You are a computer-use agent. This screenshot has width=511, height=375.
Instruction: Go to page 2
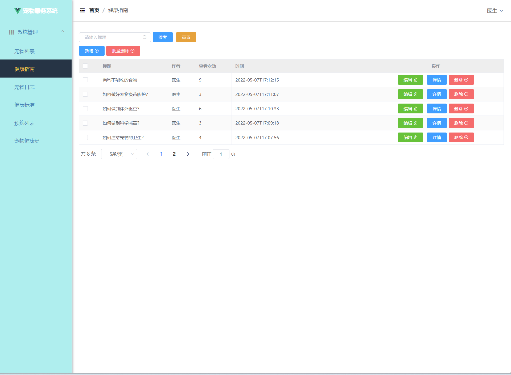174,154
